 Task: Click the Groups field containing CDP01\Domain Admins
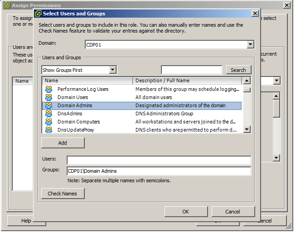coord(159,171)
